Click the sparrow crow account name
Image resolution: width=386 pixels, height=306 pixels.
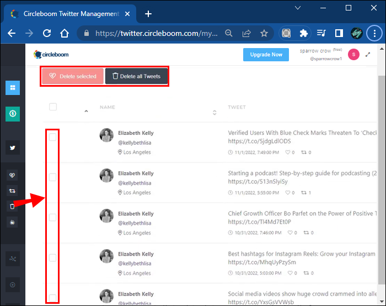tap(315, 51)
